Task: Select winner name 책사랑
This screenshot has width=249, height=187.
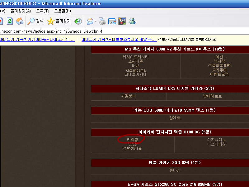Action: [x=219, y=61]
